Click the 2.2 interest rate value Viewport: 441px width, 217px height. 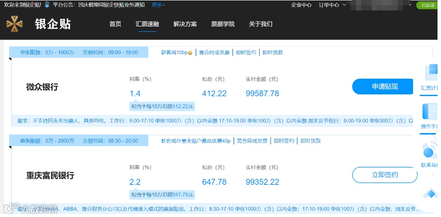coord(135,182)
